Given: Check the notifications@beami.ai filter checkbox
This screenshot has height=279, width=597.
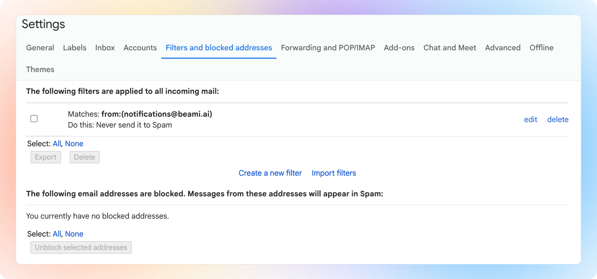Looking at the screenshot, I should 34,118.
